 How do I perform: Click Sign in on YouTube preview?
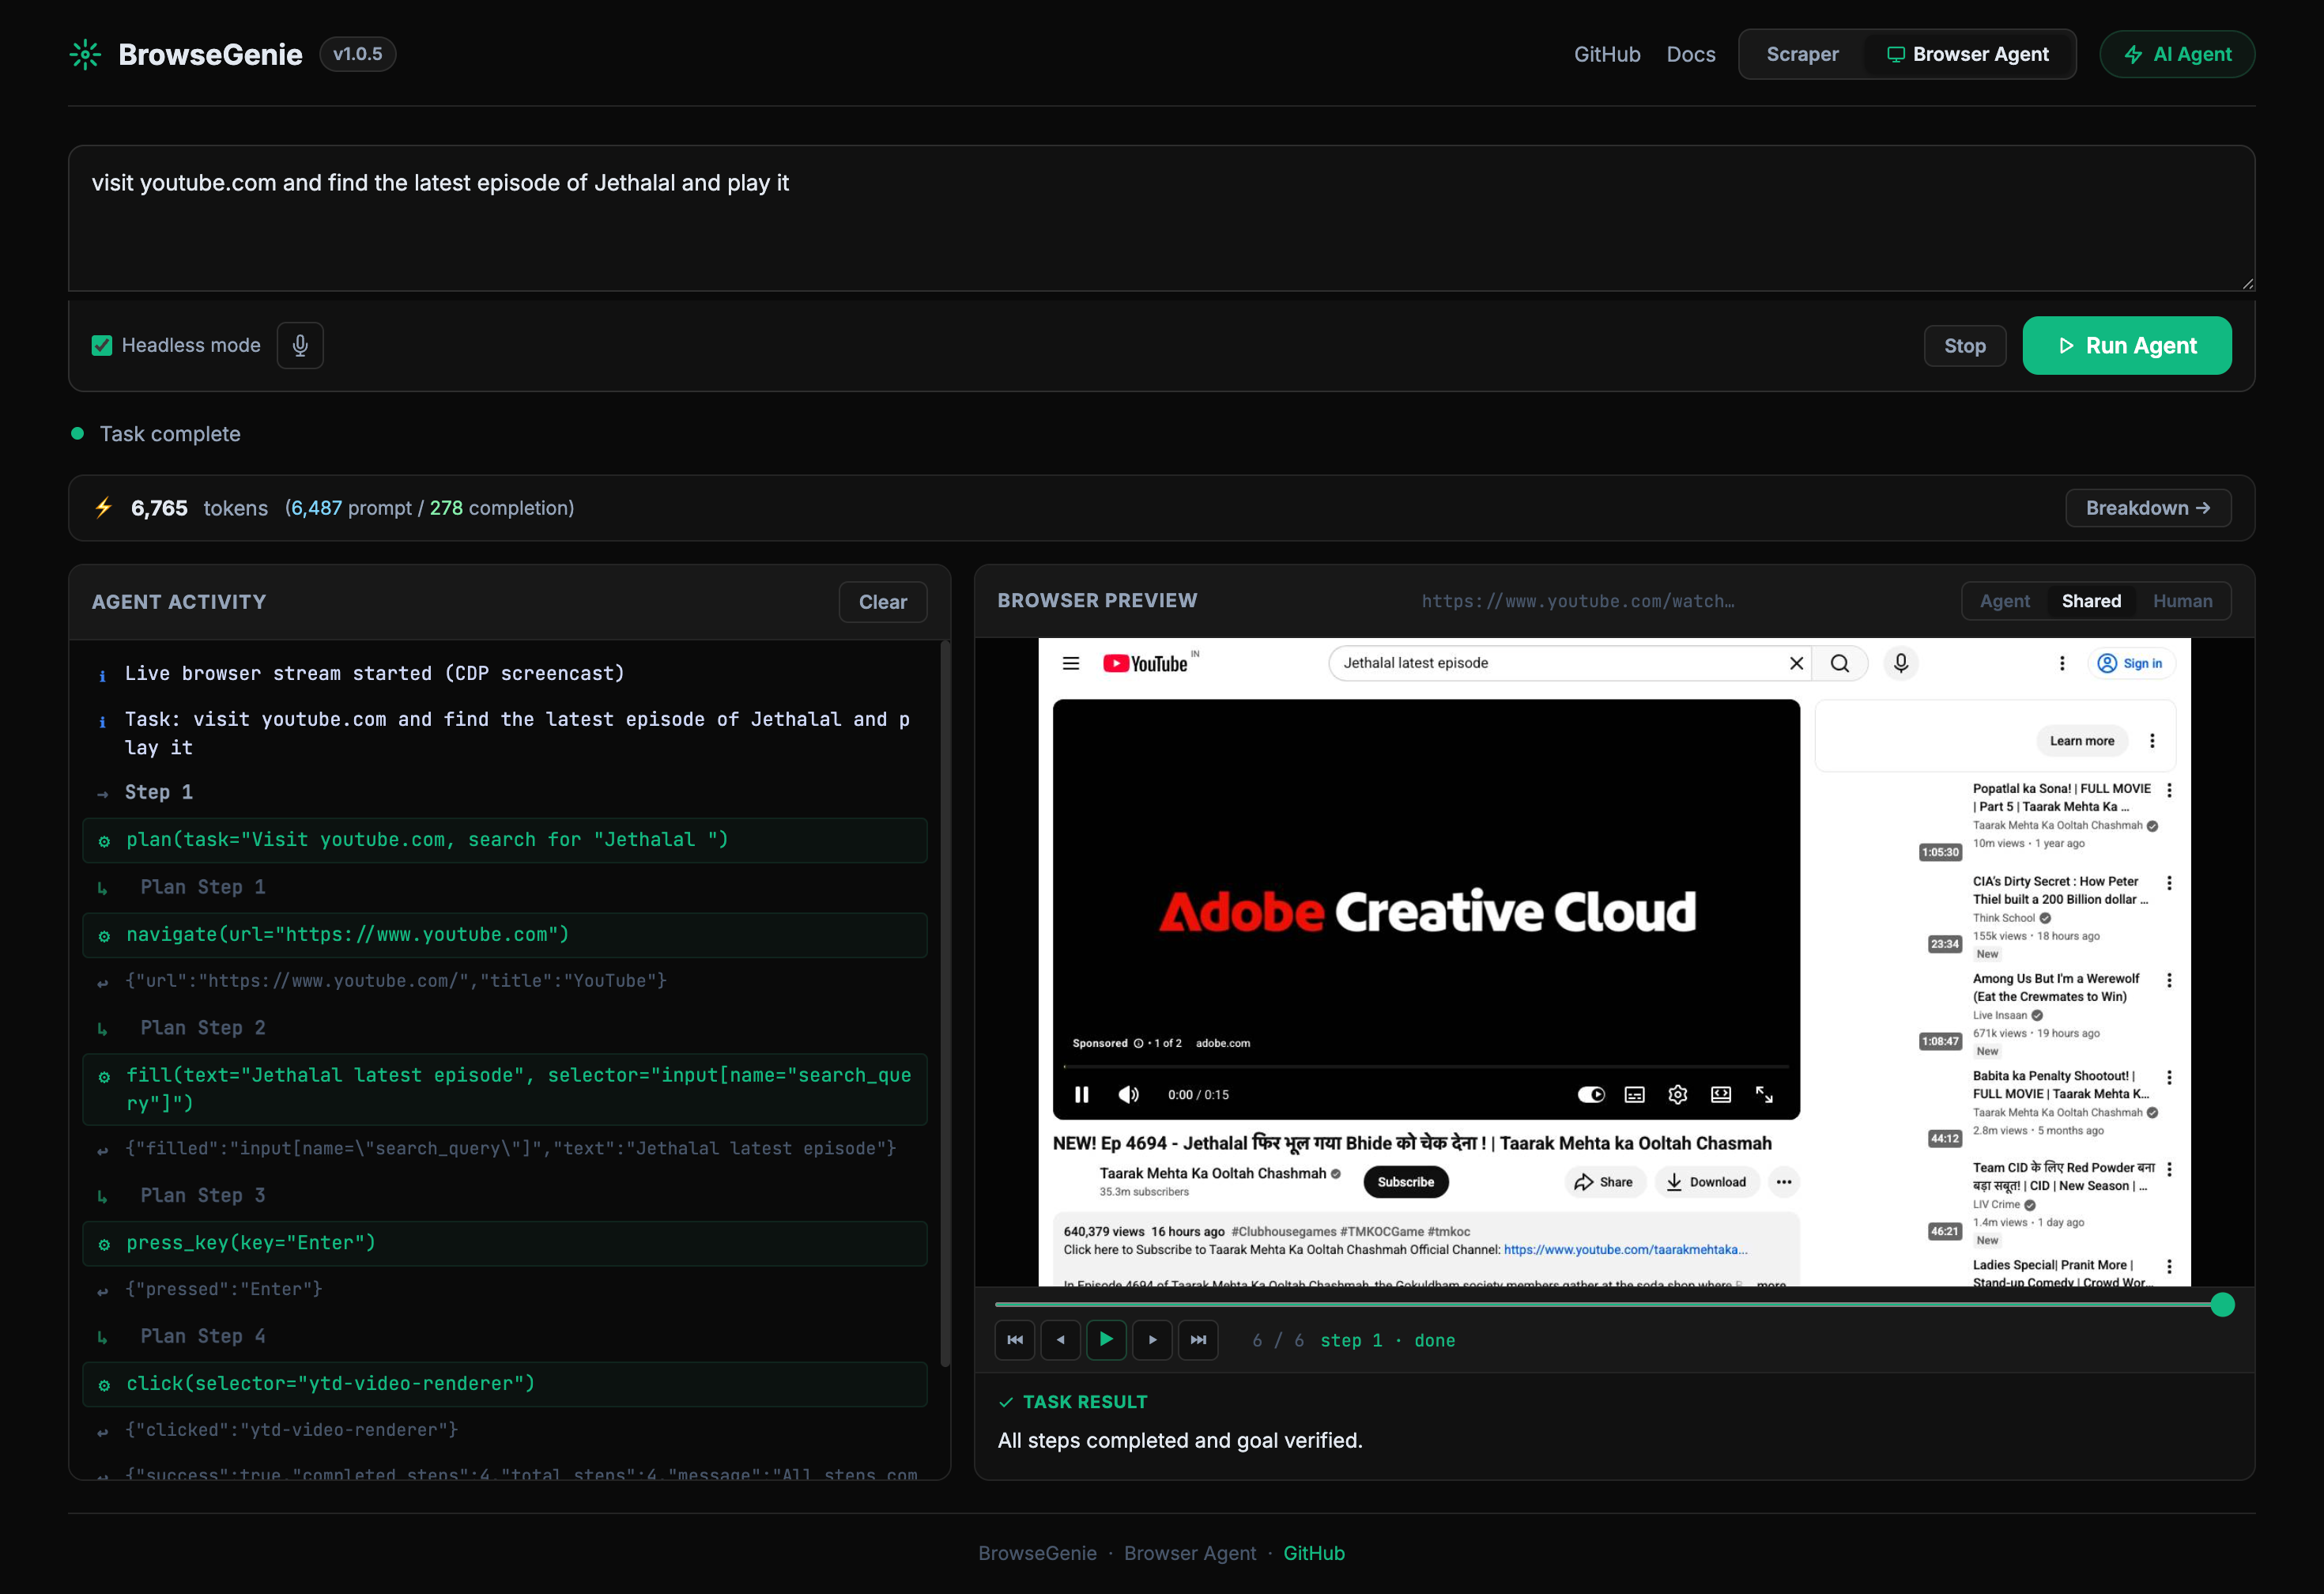point(2131,663)
